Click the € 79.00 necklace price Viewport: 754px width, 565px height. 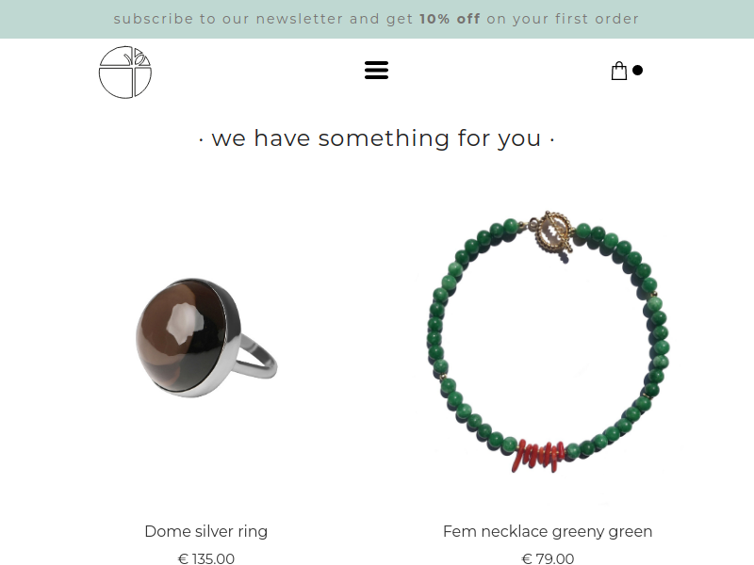click(548, 558)
